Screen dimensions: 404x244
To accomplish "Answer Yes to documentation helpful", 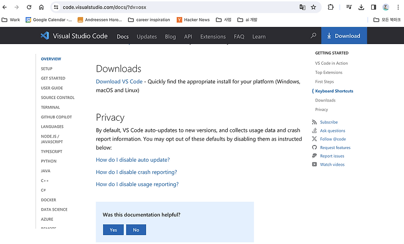I will pos(113,230).
